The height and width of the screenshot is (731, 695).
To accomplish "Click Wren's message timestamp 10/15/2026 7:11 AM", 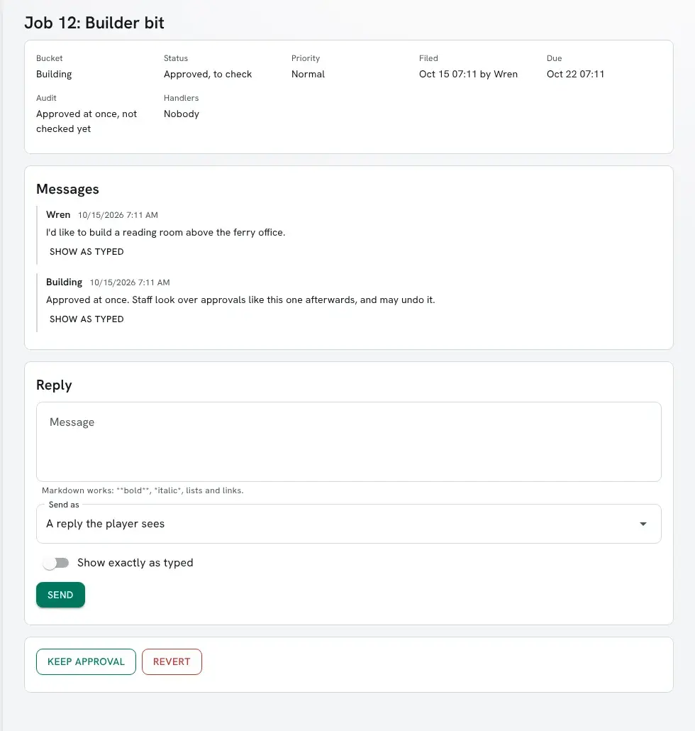I will click(x=118, y=215).
